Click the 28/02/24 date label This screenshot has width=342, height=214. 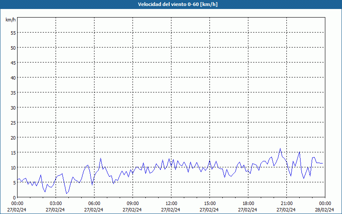pyautogui.click(x=325, y=210)
